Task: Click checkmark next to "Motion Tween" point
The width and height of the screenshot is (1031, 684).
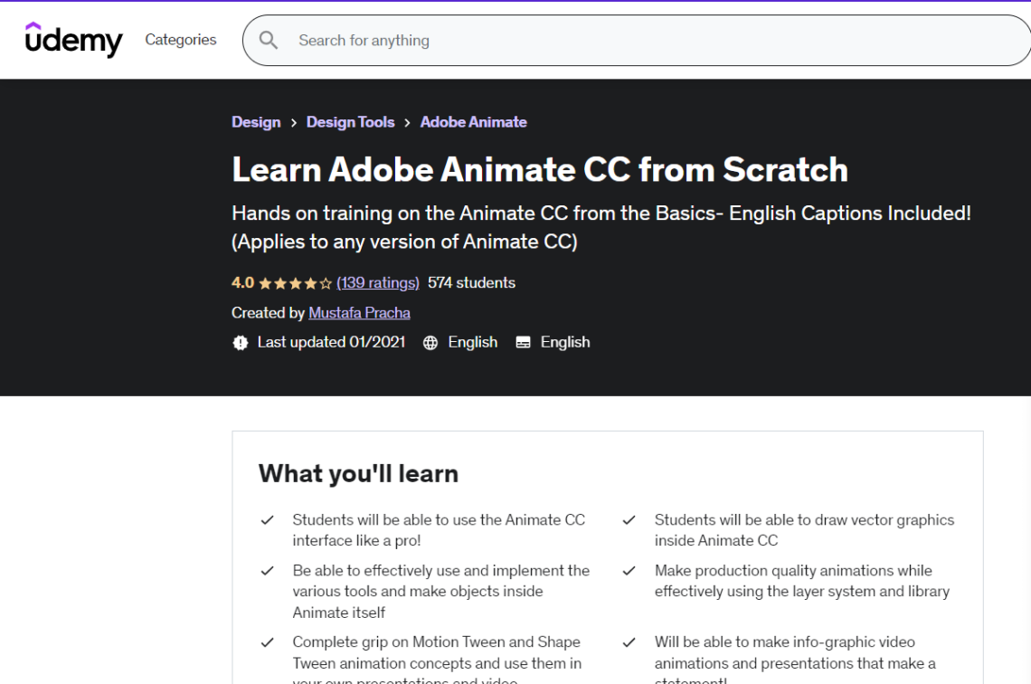Action: coord(267,642)
